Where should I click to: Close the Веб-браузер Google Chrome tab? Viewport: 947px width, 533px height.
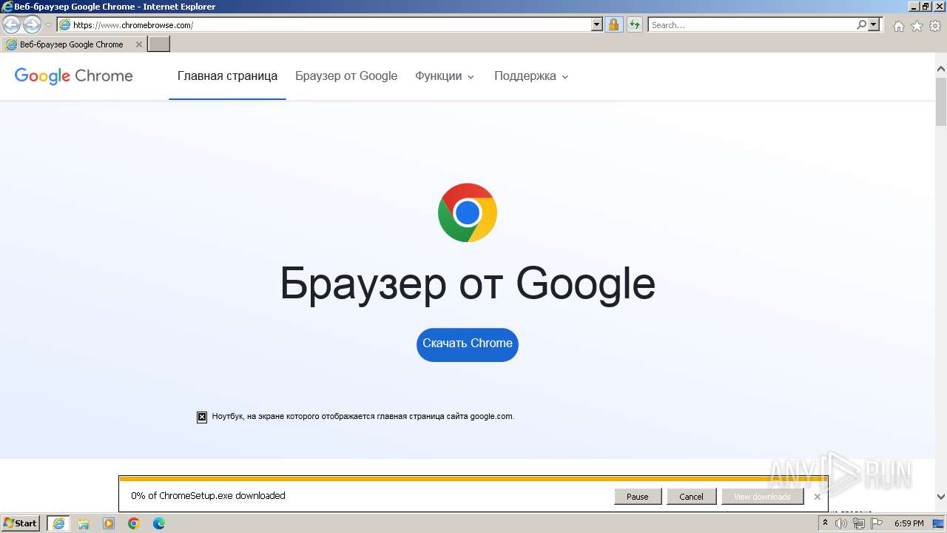pos(138,44)
